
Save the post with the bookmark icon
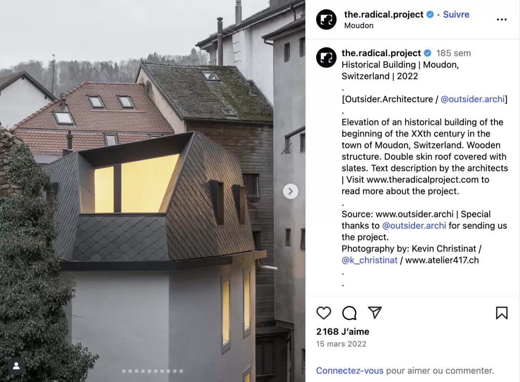pos(502,313)
